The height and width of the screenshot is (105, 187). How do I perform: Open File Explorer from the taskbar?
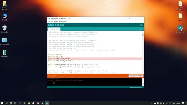(x=25, y=103)
